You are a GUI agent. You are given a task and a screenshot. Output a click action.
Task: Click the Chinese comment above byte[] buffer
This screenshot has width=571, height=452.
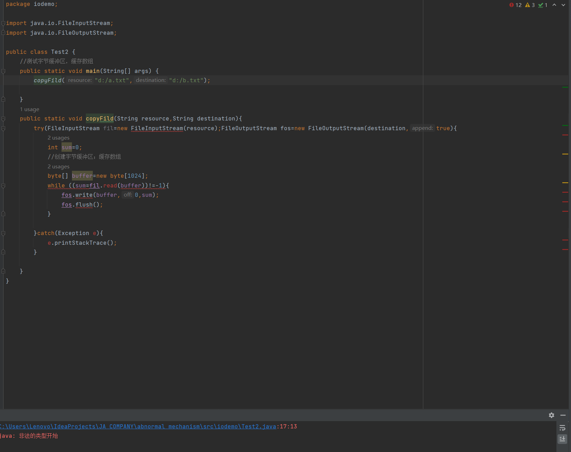click(x=84, y=157)
